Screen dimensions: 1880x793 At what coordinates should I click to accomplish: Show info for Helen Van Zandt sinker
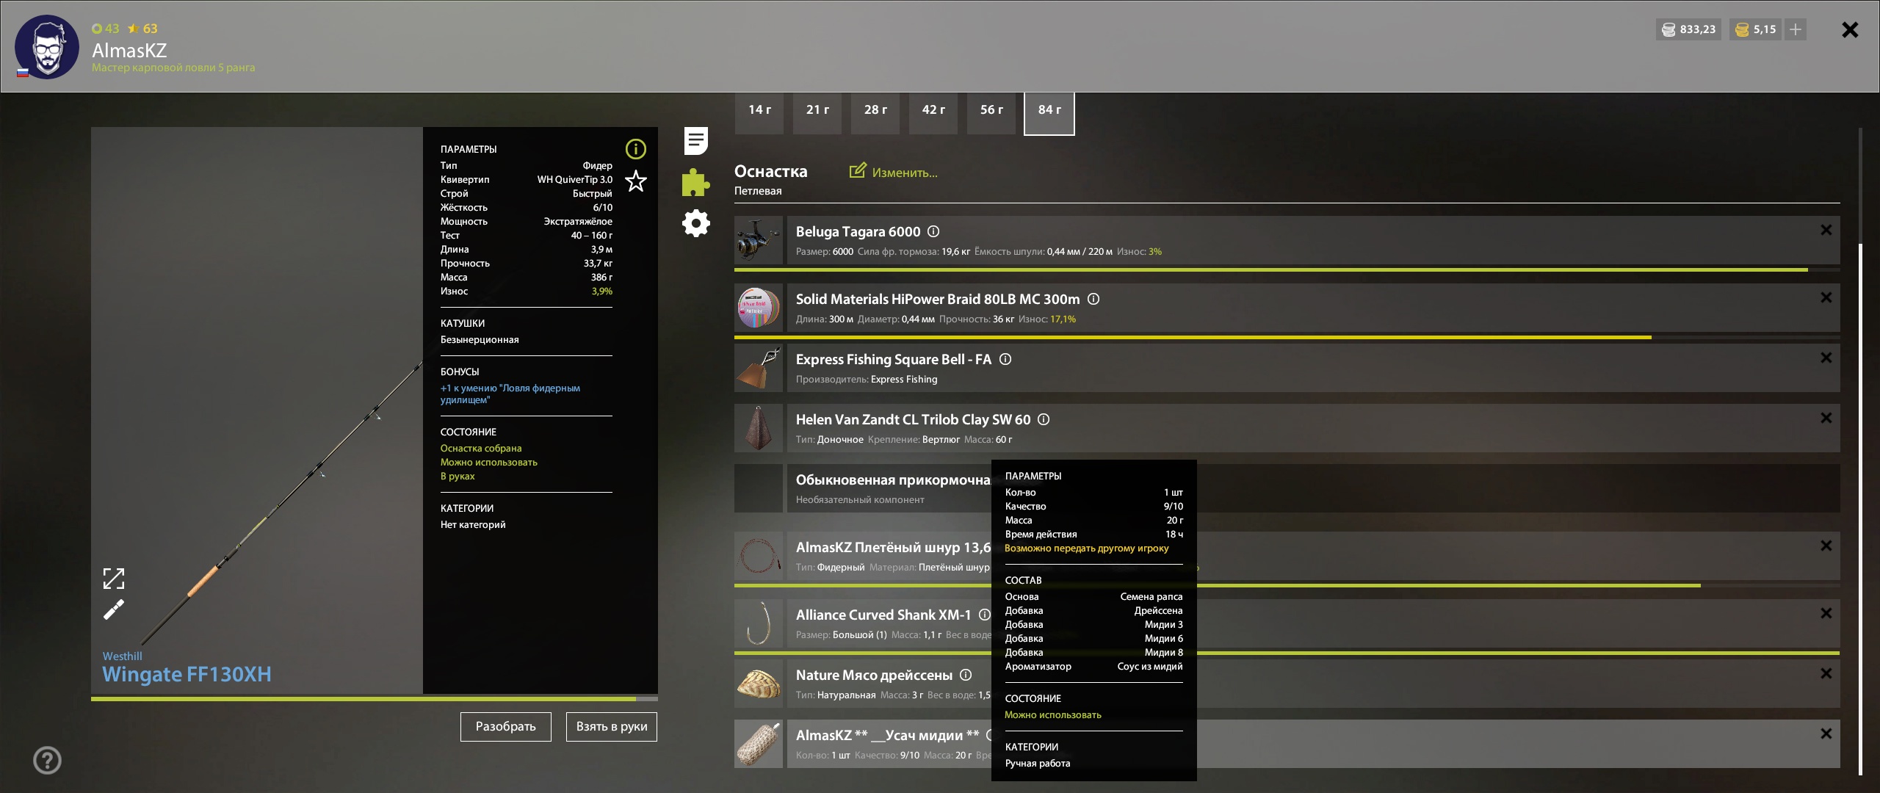tap(1044, 419)
